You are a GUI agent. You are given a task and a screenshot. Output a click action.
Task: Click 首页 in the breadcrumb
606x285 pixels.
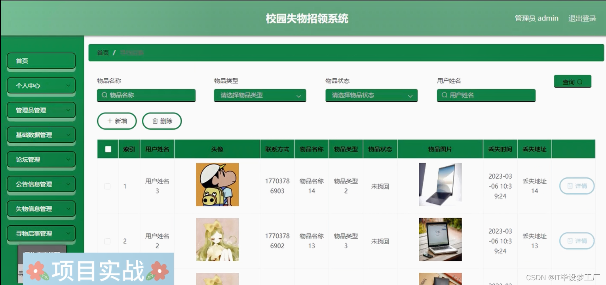(x=103, y=53)
